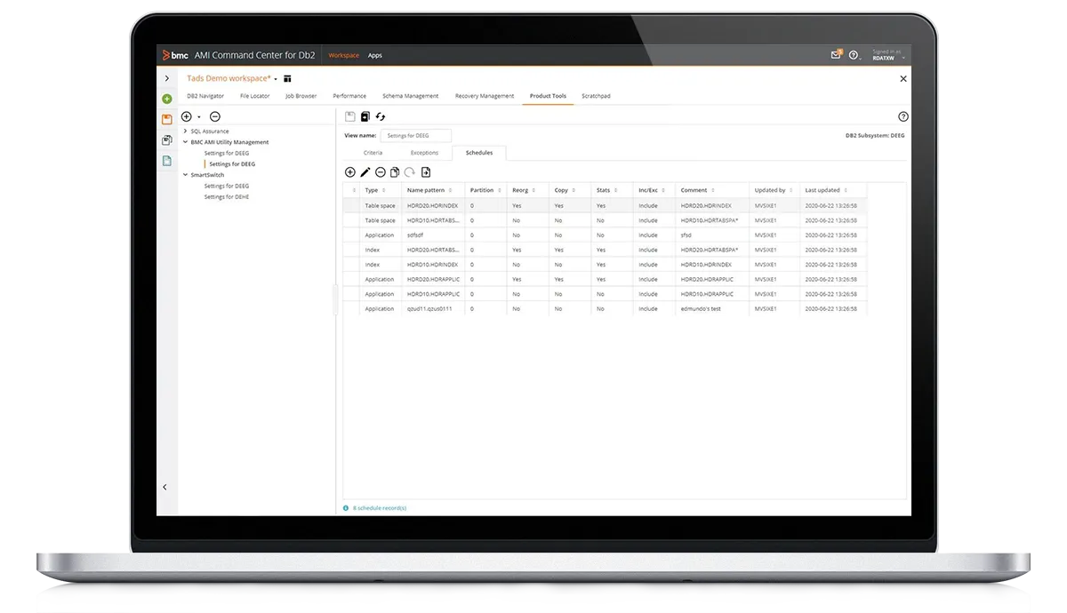Switch to the Exceptions sub-tab
Screen dimensions: 1067x613
pyautogui.click(x=424, y=153)
